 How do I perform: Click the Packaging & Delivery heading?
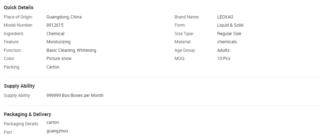tap(27, 114)
